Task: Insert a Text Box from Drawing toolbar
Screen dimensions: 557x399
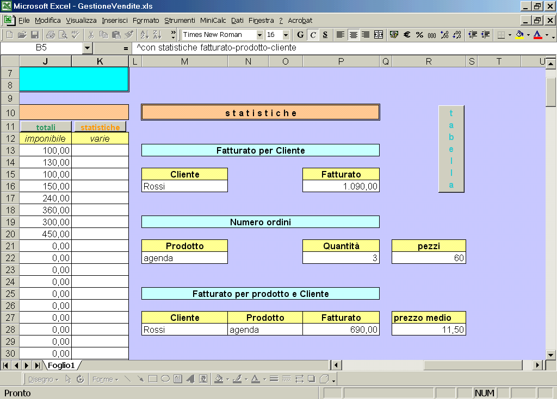Action: click(178, 379)
